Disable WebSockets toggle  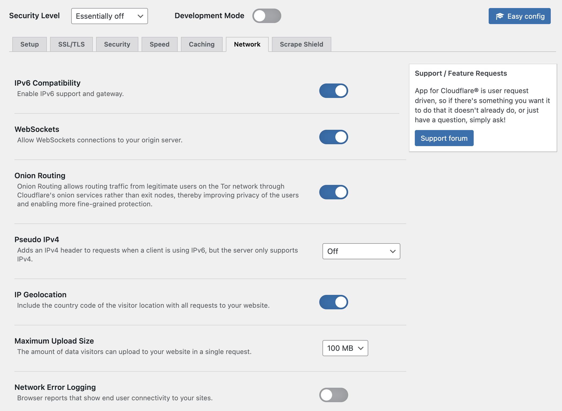[x=333, y=136]
